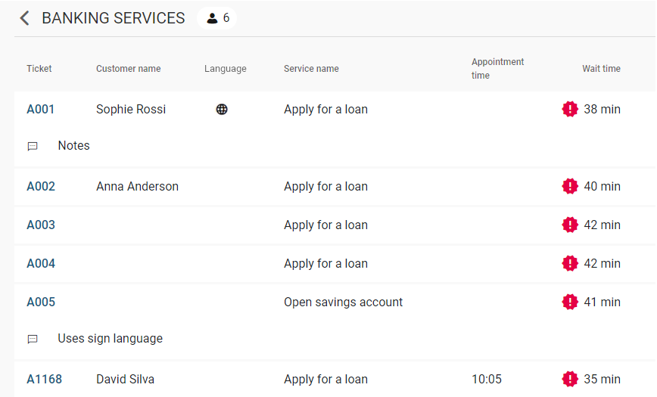This screenshot has height=397, width=657.
Task: Click the Appointment time column header
Action: coord(497,69)
